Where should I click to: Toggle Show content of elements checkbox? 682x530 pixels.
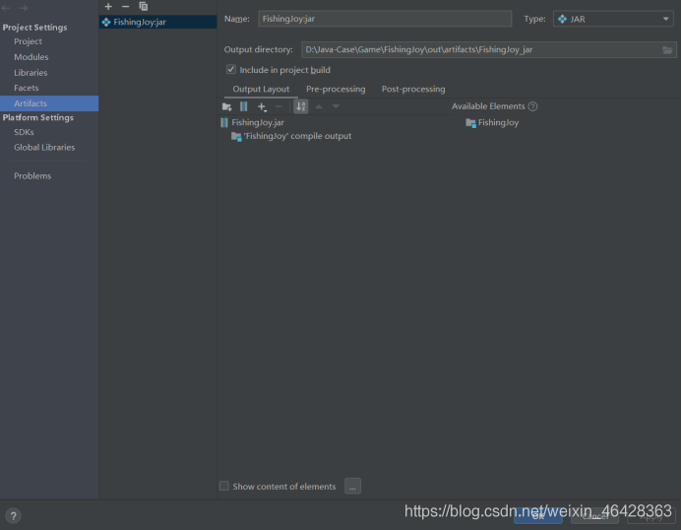point(224,486)
